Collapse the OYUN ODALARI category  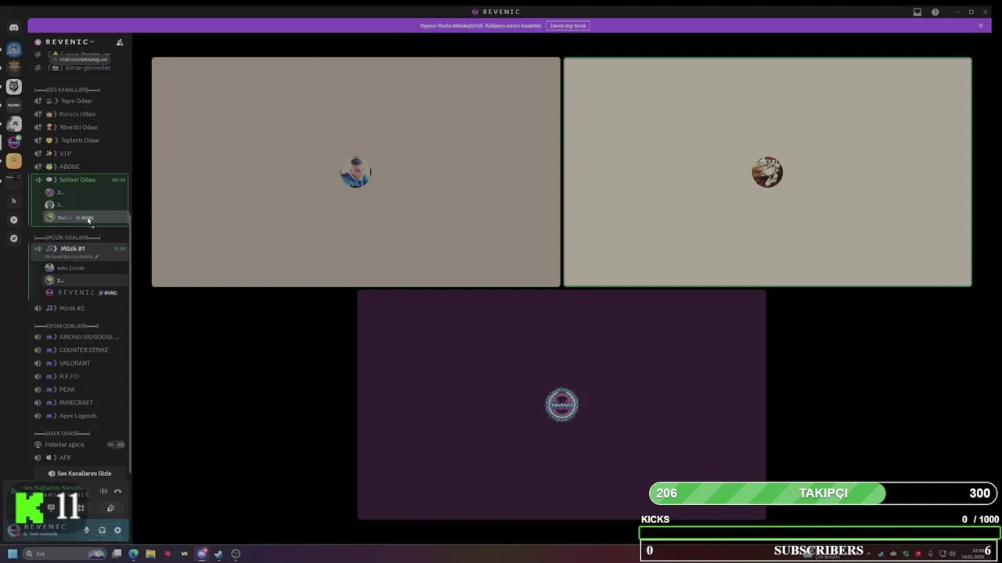pyautogui.click(x=67, y=325)
